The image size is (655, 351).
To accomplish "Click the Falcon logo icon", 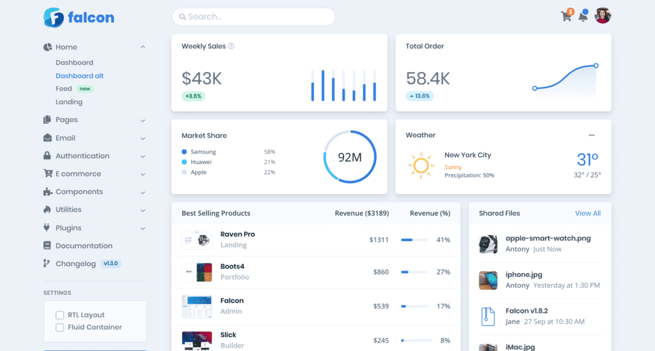I will point(54,17).
